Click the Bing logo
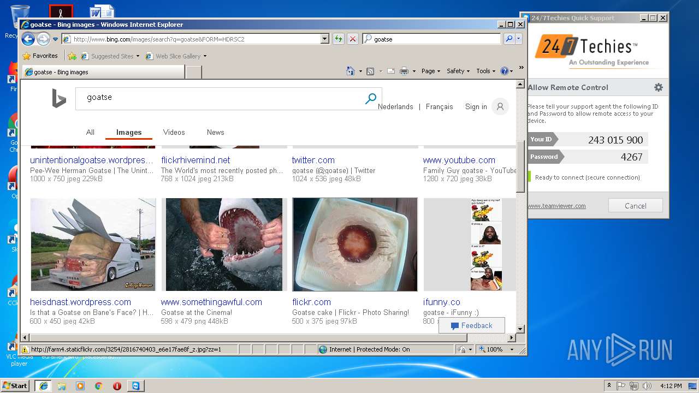 (59, 98)
